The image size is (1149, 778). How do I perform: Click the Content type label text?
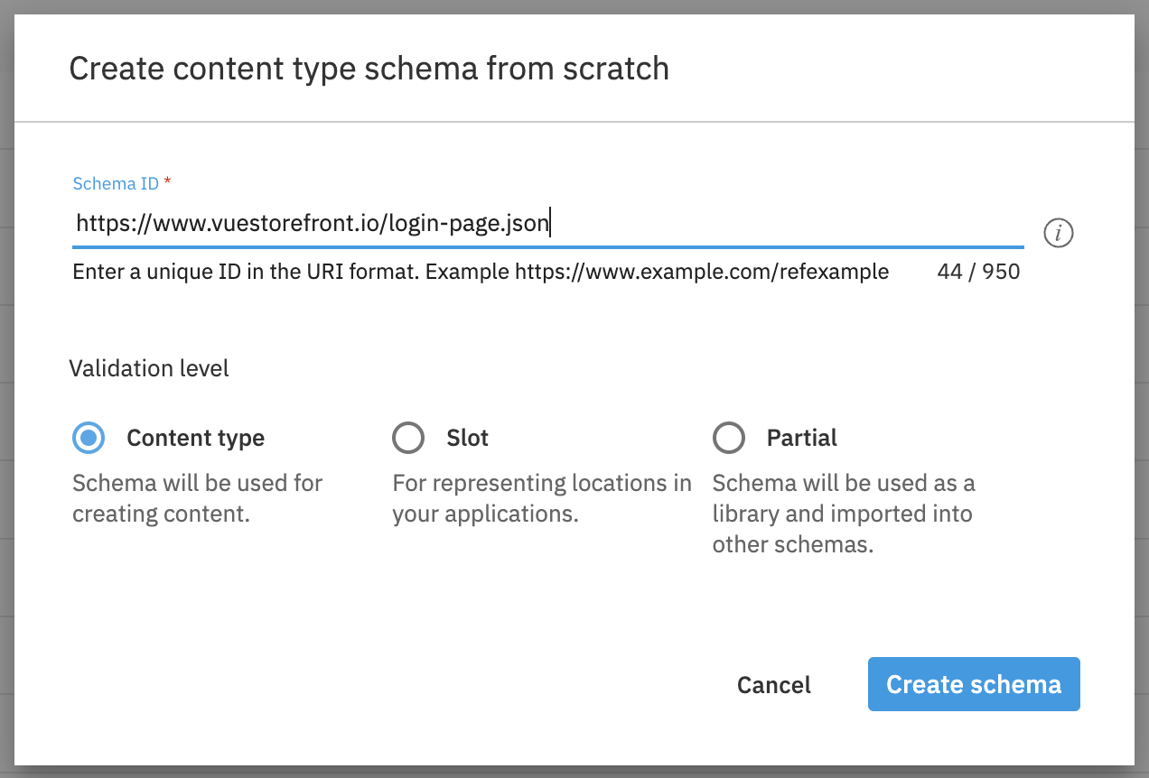coord(195,438)
